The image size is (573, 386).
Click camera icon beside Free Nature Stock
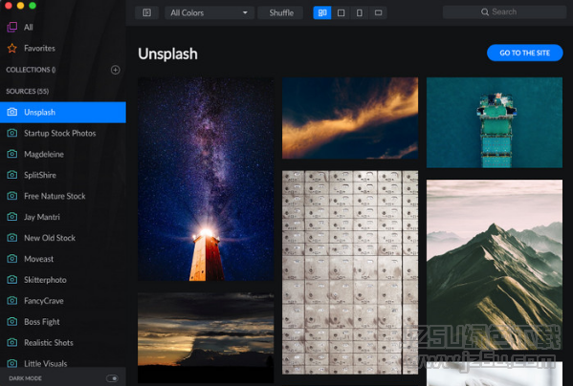pyautogui.click(x=12, y=196)
